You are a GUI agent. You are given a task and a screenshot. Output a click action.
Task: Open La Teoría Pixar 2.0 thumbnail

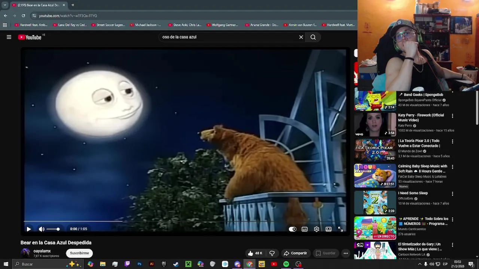375,150
